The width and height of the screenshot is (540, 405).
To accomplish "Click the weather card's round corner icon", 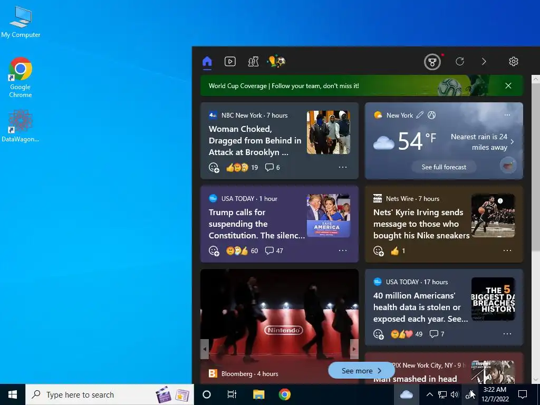I will click(508, 165).
